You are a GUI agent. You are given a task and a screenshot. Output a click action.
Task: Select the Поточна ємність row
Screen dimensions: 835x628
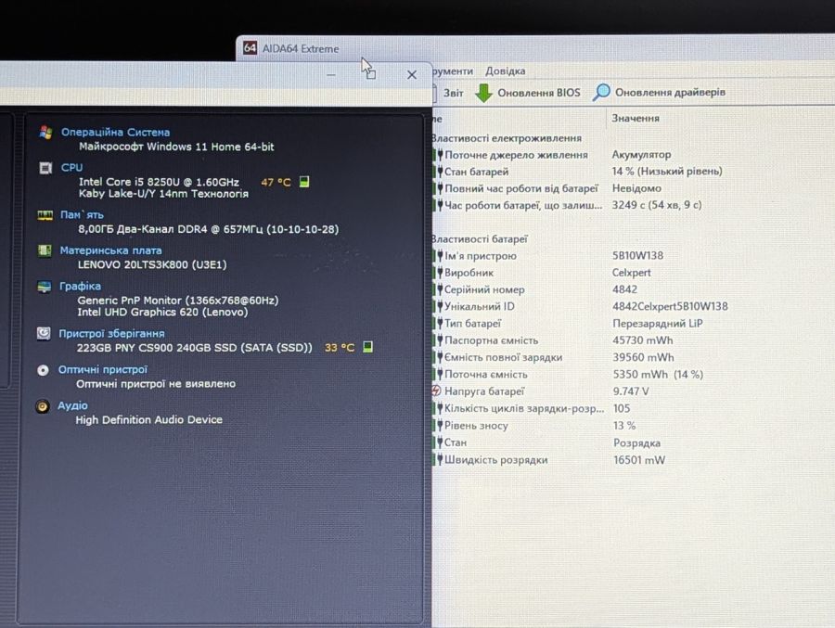pos(568,375)
